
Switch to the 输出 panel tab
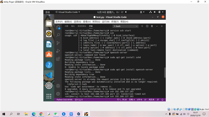(x=73, y=26)
